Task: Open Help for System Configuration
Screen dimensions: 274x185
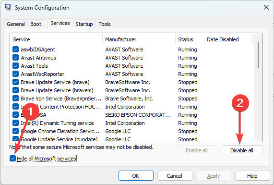Action: tap(252, 176)
